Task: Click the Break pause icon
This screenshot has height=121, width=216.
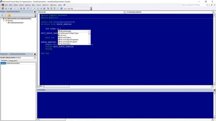Action: coord(38,8)
